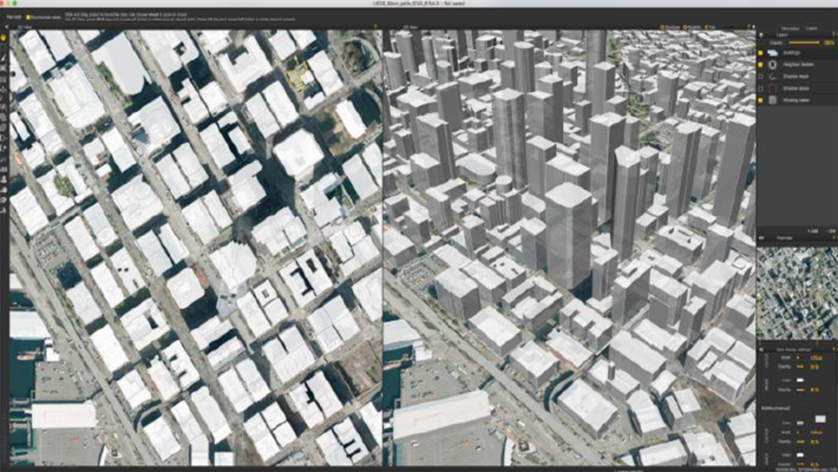Select the Pan hand tool in left toolbar
Viewport: 838px width, 472px height.
point(4,37)
